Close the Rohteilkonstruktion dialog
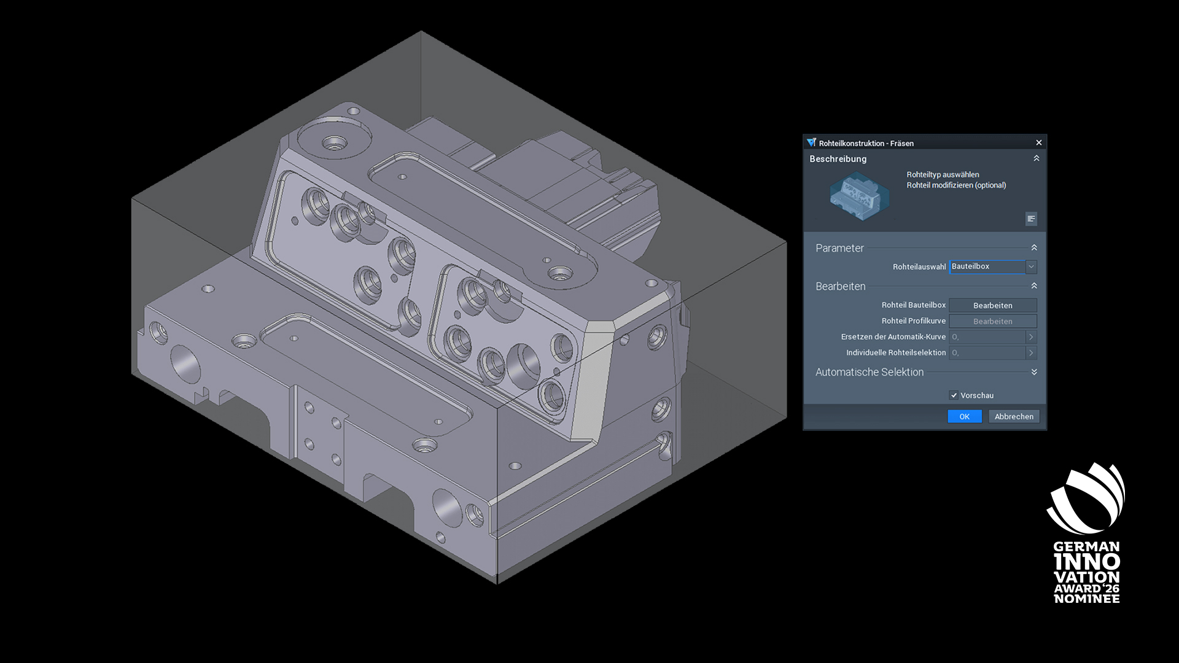This screenshot has width=1179, height=663. tap(1038, 142)
